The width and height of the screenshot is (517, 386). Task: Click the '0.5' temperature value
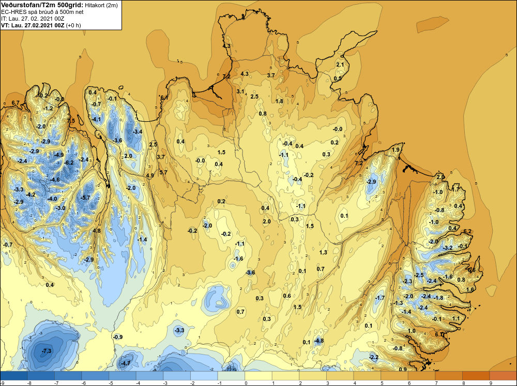(x=338, y=78)
